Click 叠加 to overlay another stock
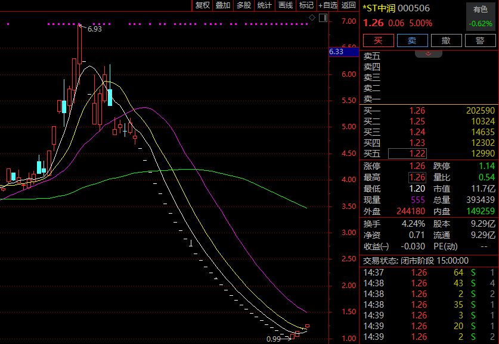The height and width of the screenshot is (344, 499). point(223,5)
